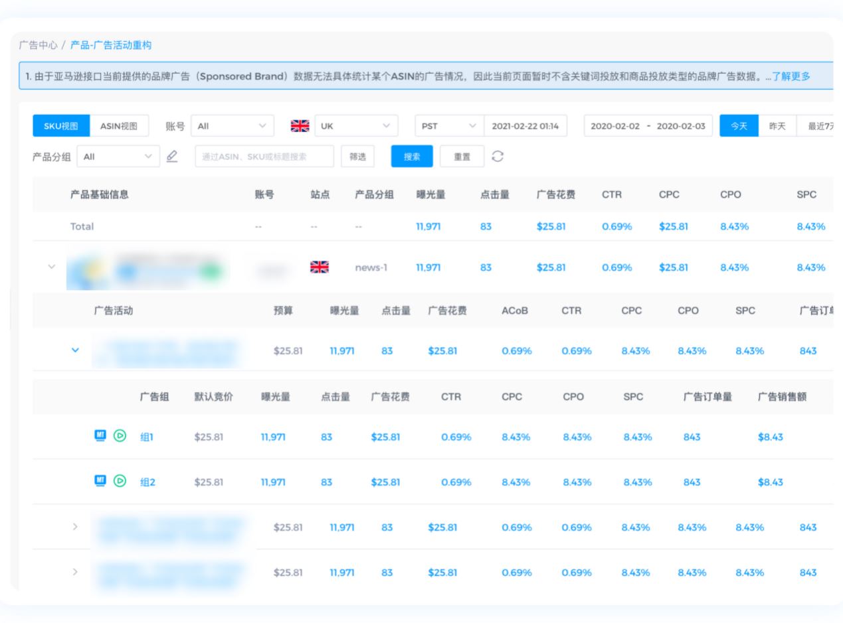This screenshot has height=623, width=843.
Task: Open the 组1 ad group link
Action: [147, 437]
